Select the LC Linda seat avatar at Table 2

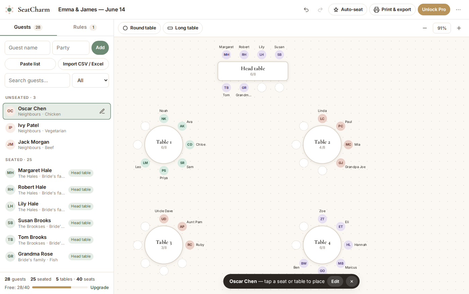point(322,119)
